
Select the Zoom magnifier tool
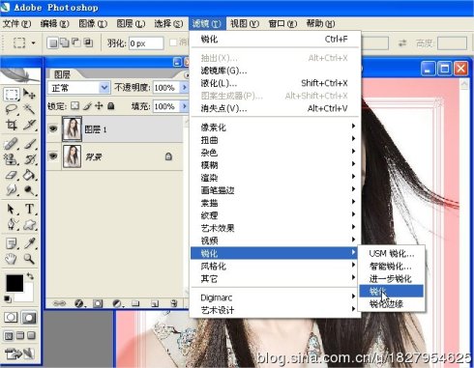29,259
